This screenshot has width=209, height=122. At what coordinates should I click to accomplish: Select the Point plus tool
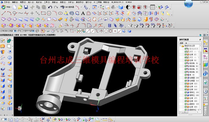tap(32, 13)
